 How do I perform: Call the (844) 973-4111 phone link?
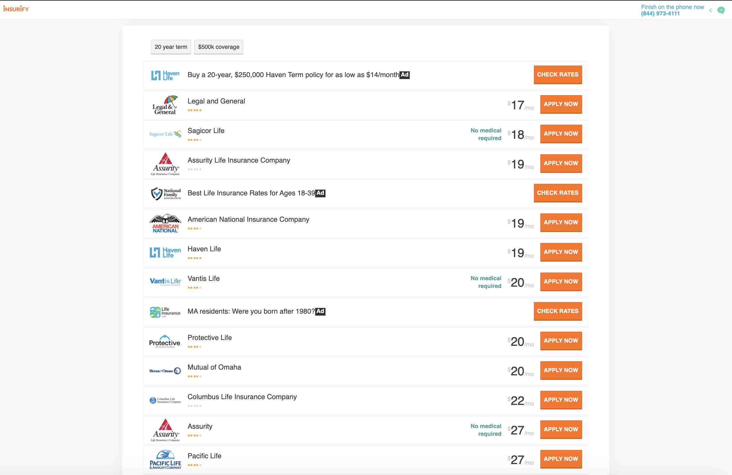point(660,13)
